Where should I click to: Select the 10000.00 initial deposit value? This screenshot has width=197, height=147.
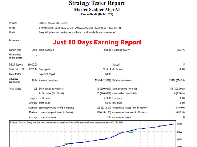click(33, 65)
